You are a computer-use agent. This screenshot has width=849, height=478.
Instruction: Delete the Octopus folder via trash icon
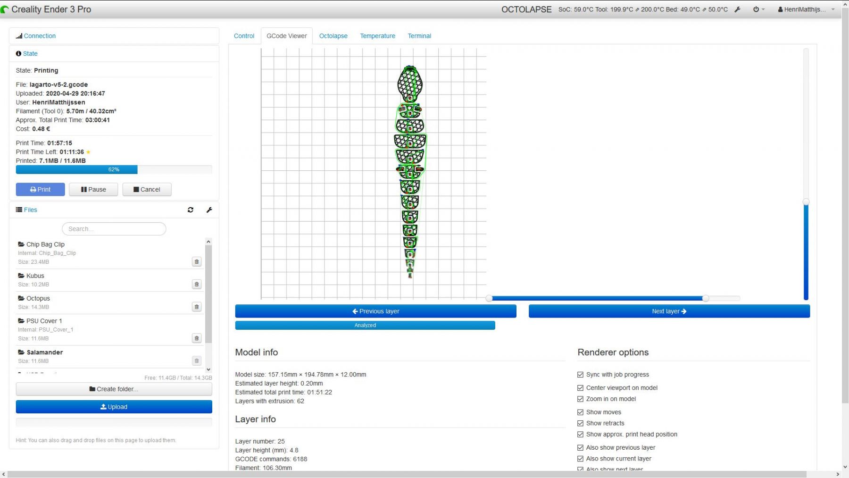click(197, 307)
